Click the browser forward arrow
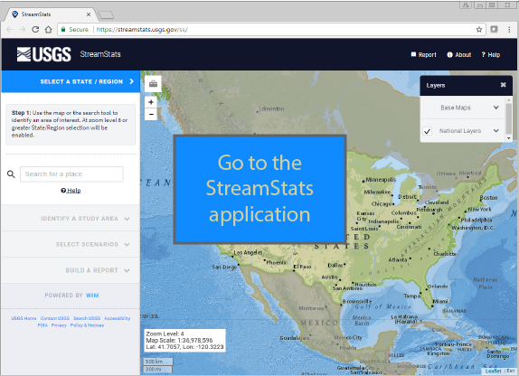Image resolution: width=519 pixels, height=376 pixels. click(x=23, y=30)
